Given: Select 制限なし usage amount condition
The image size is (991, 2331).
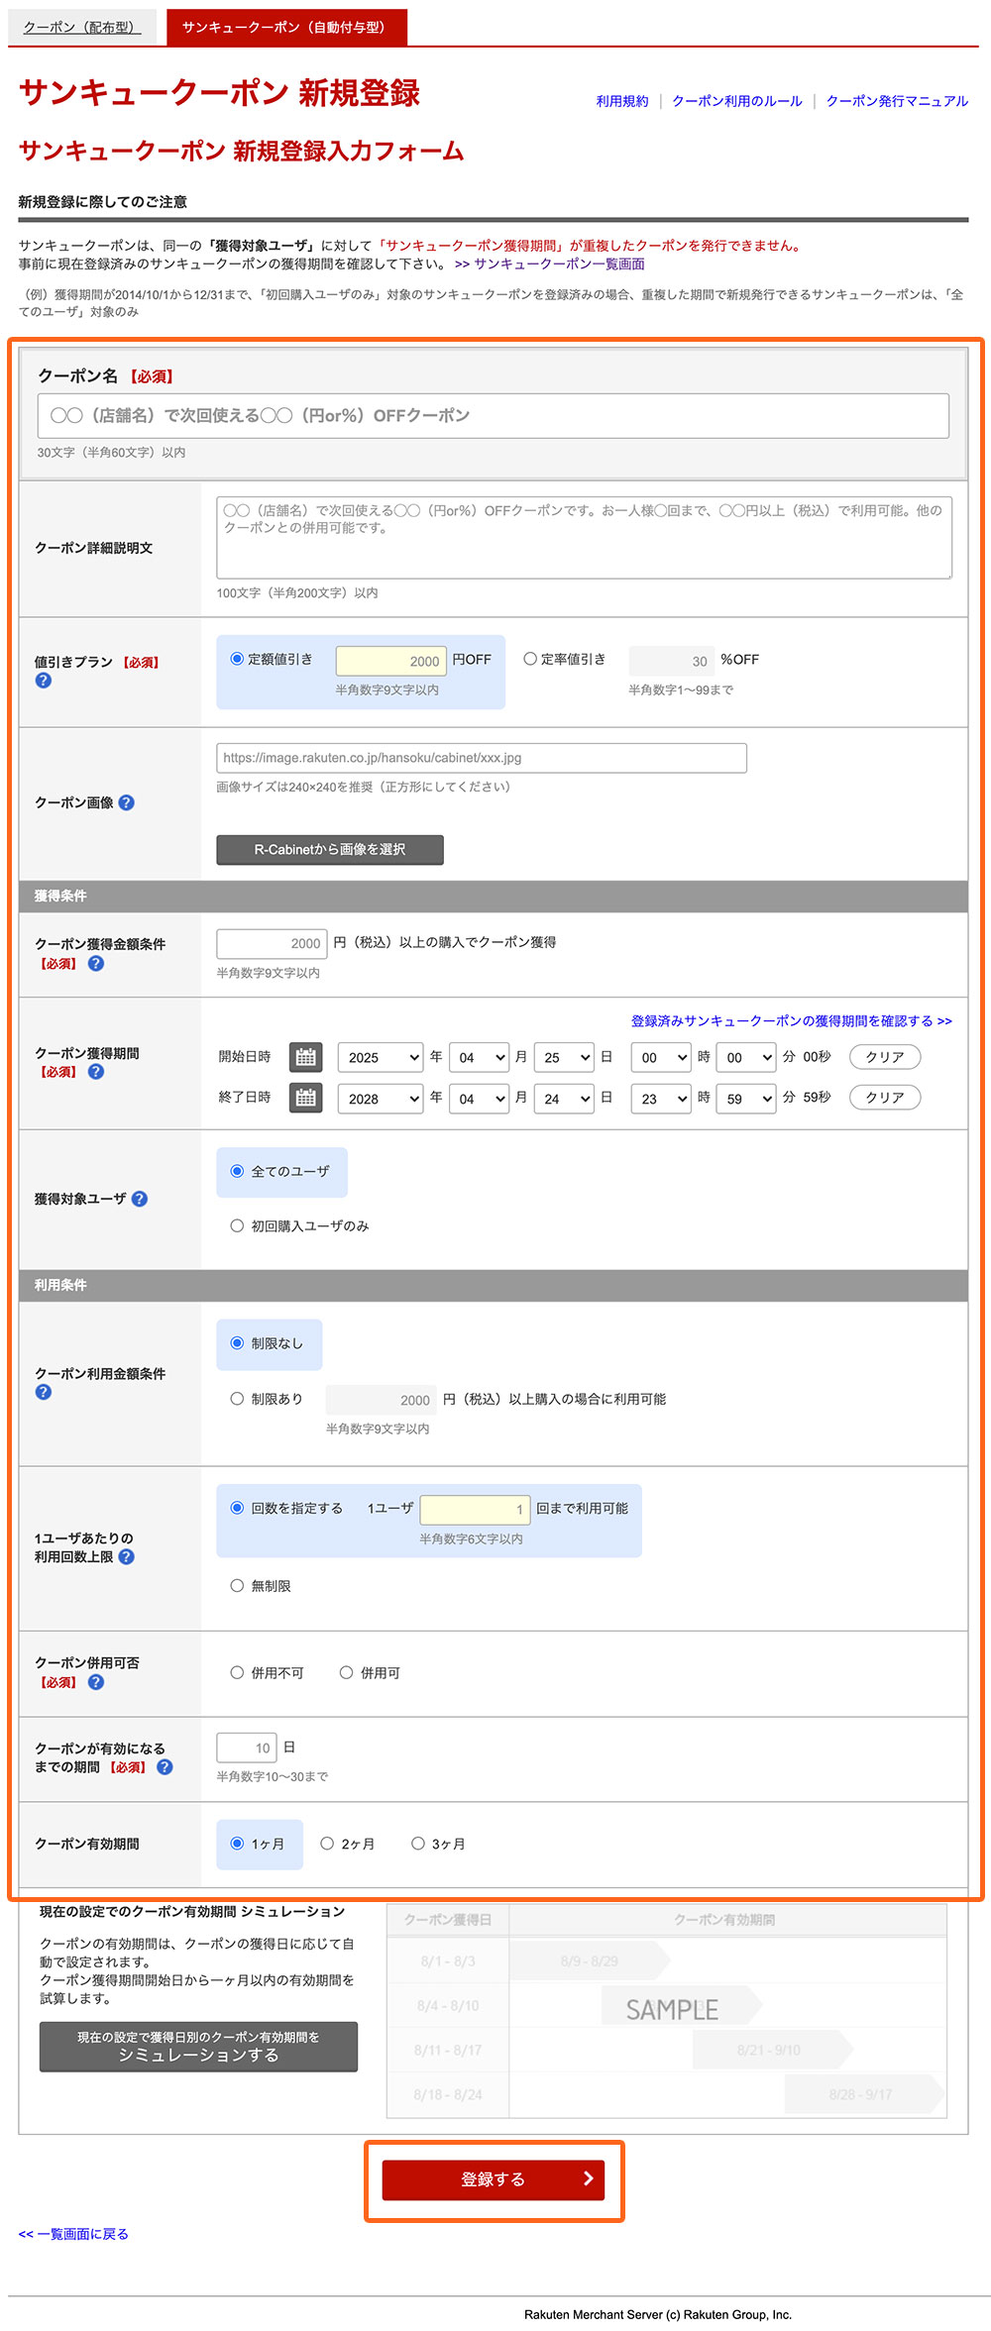Looking at the screenshot, I should (237, 1343).
